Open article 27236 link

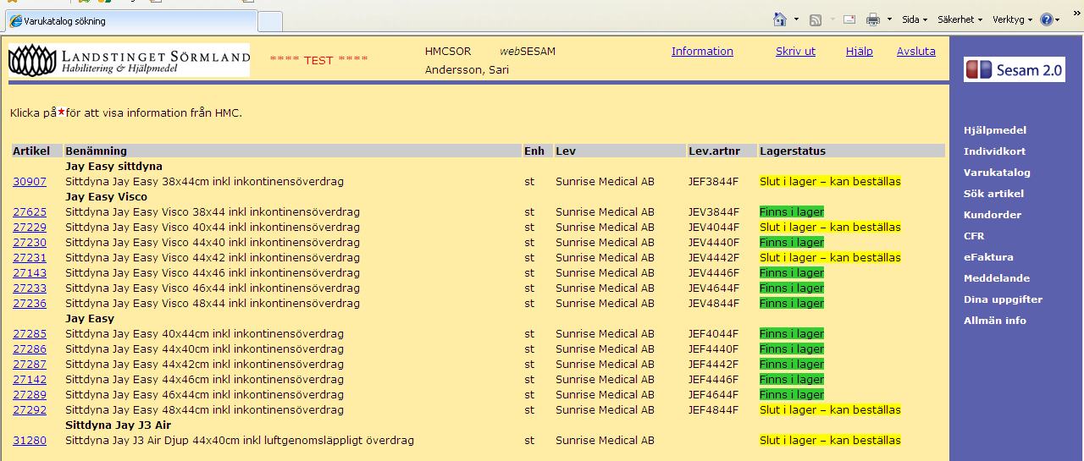click(30, 304)
